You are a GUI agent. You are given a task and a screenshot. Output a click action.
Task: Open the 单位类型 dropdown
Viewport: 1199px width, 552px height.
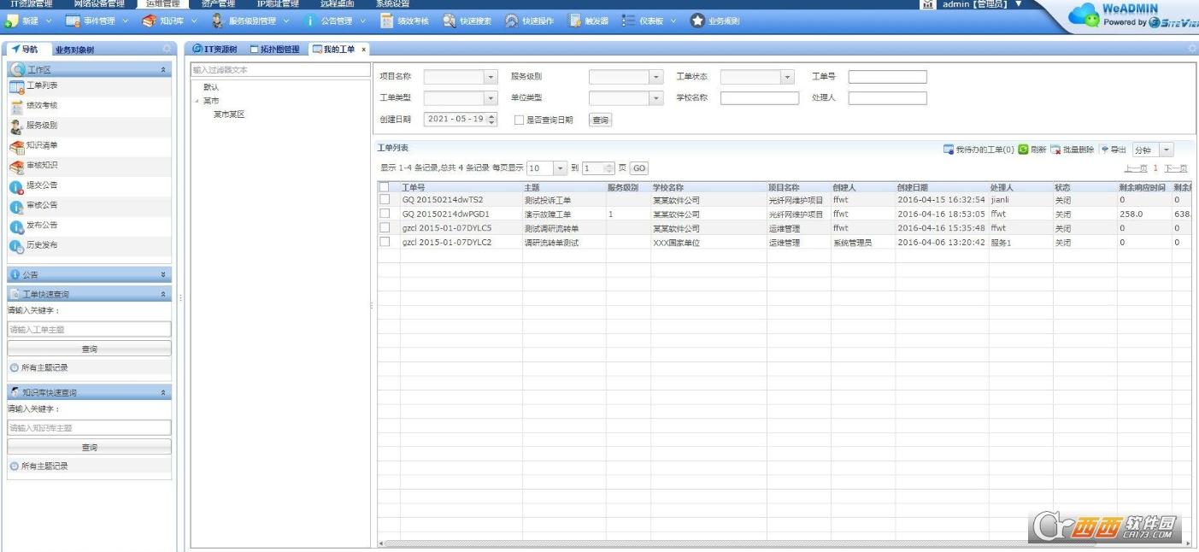pyautogui.click(x=656, y=98)
